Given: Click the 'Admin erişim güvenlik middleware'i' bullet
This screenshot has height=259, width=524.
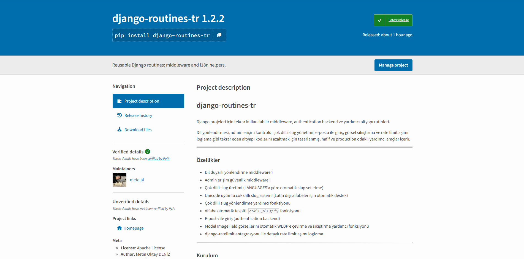Looking at the screenshot, I should click(x=238, y=180).
